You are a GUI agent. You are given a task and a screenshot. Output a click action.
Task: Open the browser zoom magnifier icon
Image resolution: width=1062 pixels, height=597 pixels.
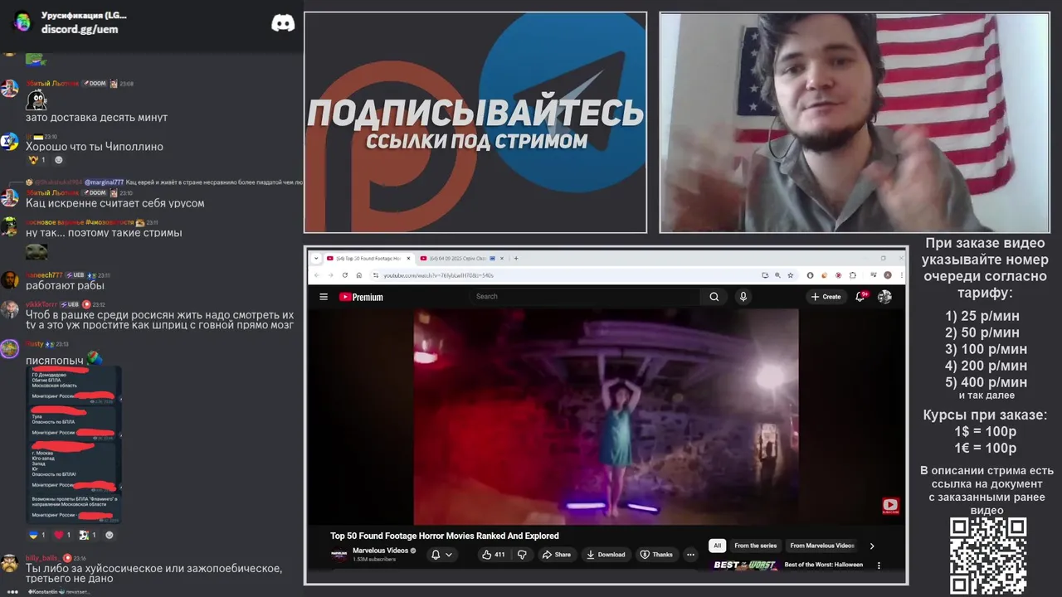coord(777,275)
